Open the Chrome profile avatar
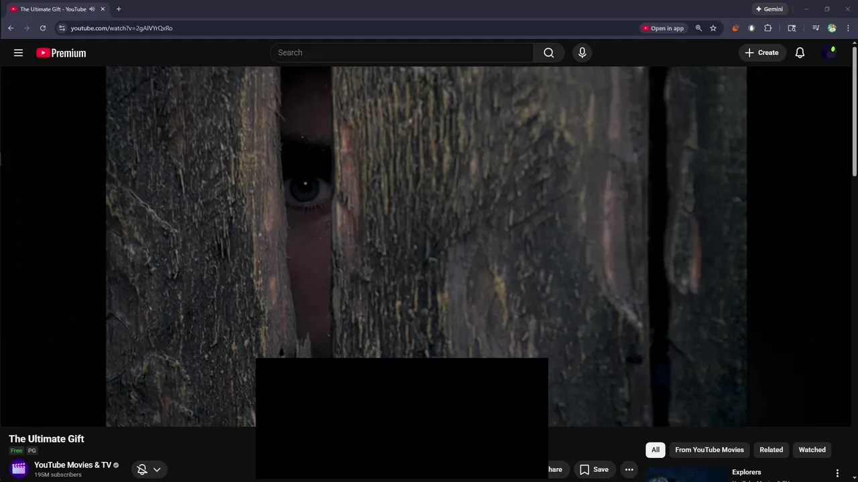 [832, 28]
